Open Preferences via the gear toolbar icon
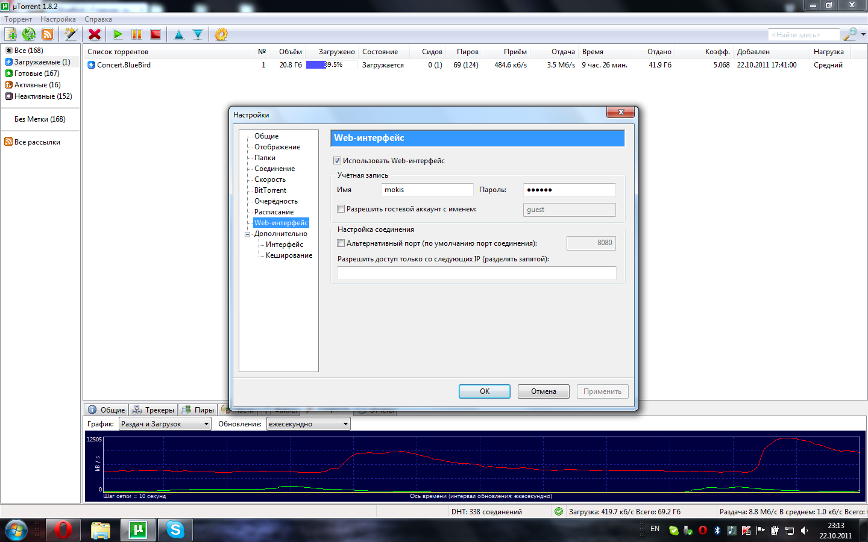 click(221, 34)
